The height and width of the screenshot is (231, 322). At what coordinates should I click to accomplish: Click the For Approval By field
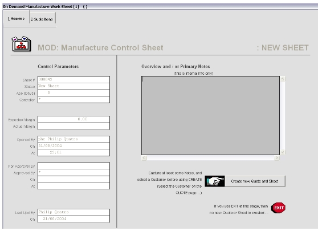tap(74, 166)
